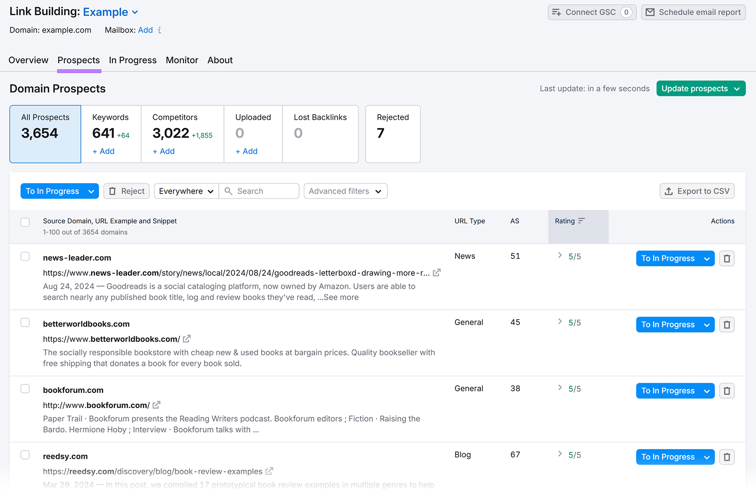
Task: Open news-leader.com article using external link icon
Action: tap(436, 272)
